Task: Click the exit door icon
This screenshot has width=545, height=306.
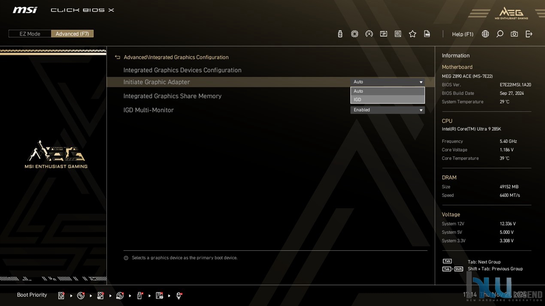Action: click(x=529, y=34)
